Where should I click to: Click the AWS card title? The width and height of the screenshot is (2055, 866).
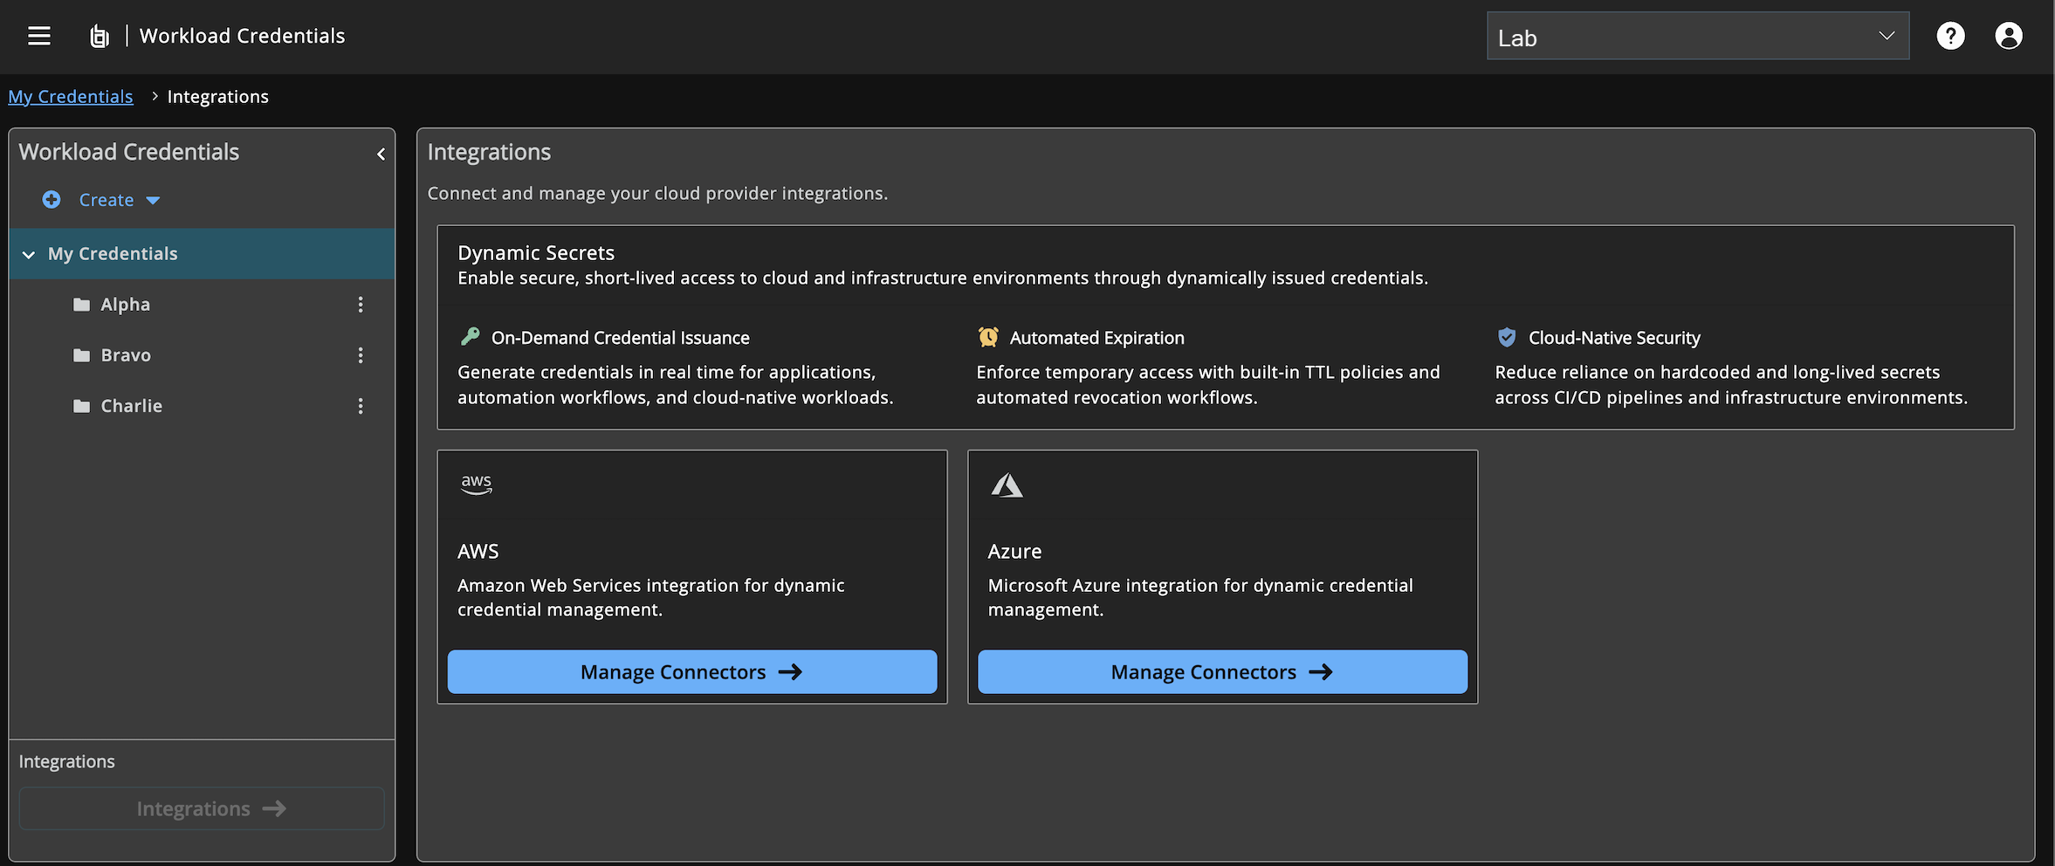click(478, 552)
